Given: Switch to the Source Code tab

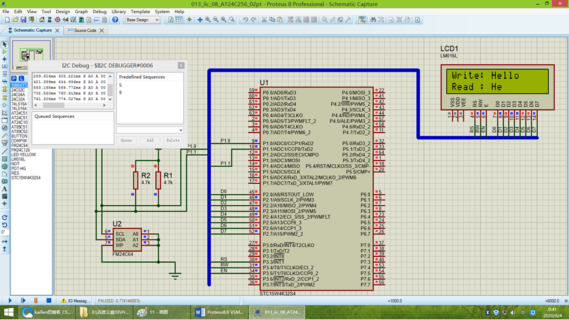Looking at the screenshot, I should [x=85, y=31].
